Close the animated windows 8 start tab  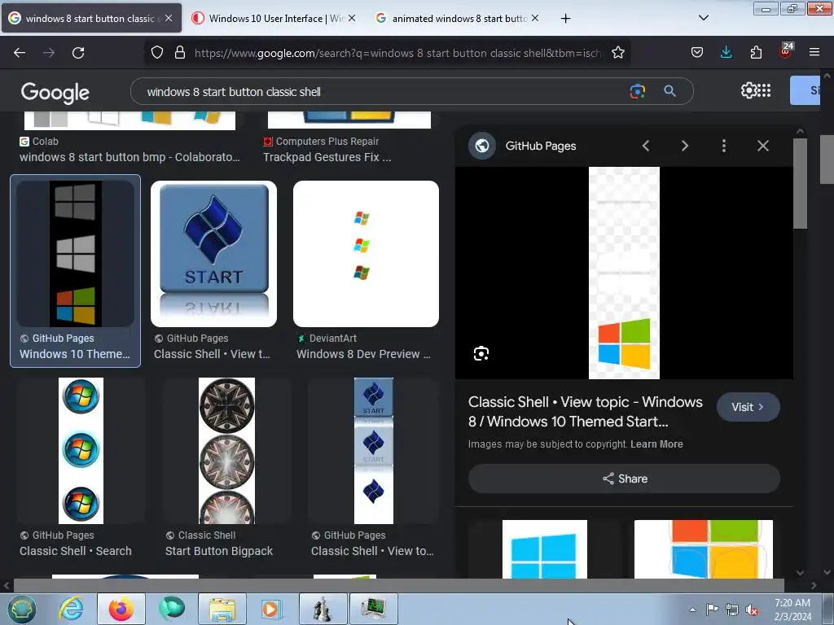[x=534, y=18]
